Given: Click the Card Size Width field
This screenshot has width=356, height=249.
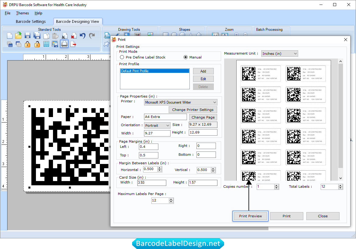Looking at the screenshot, I should pyautogui.click(x=152, y=183).
